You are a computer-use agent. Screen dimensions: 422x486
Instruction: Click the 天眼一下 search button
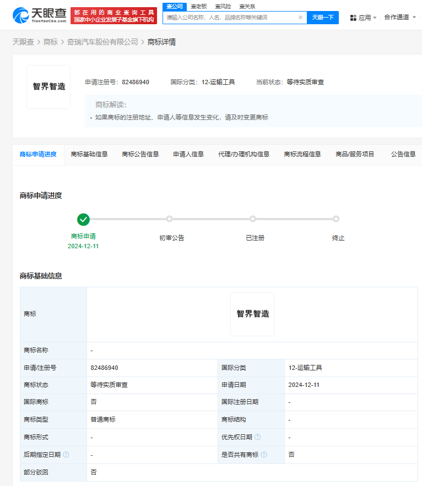tap(323, 18)
